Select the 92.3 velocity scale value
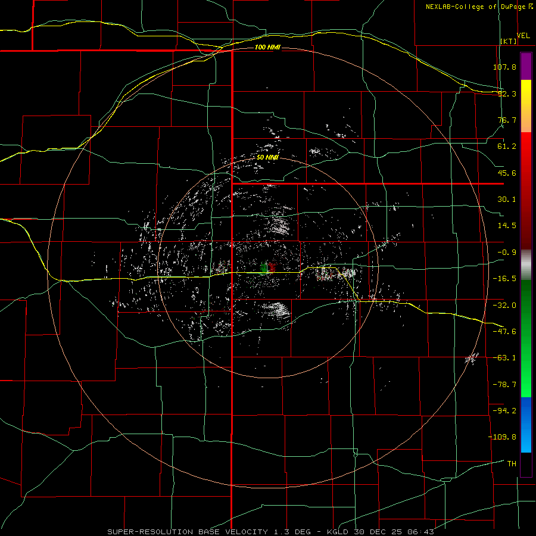Screen dimensions: 536x536 (507, 94)
